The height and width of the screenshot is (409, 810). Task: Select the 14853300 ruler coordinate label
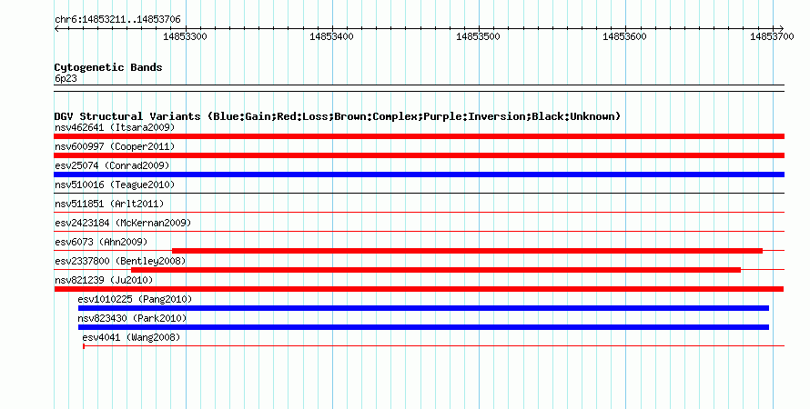[185, 36]
